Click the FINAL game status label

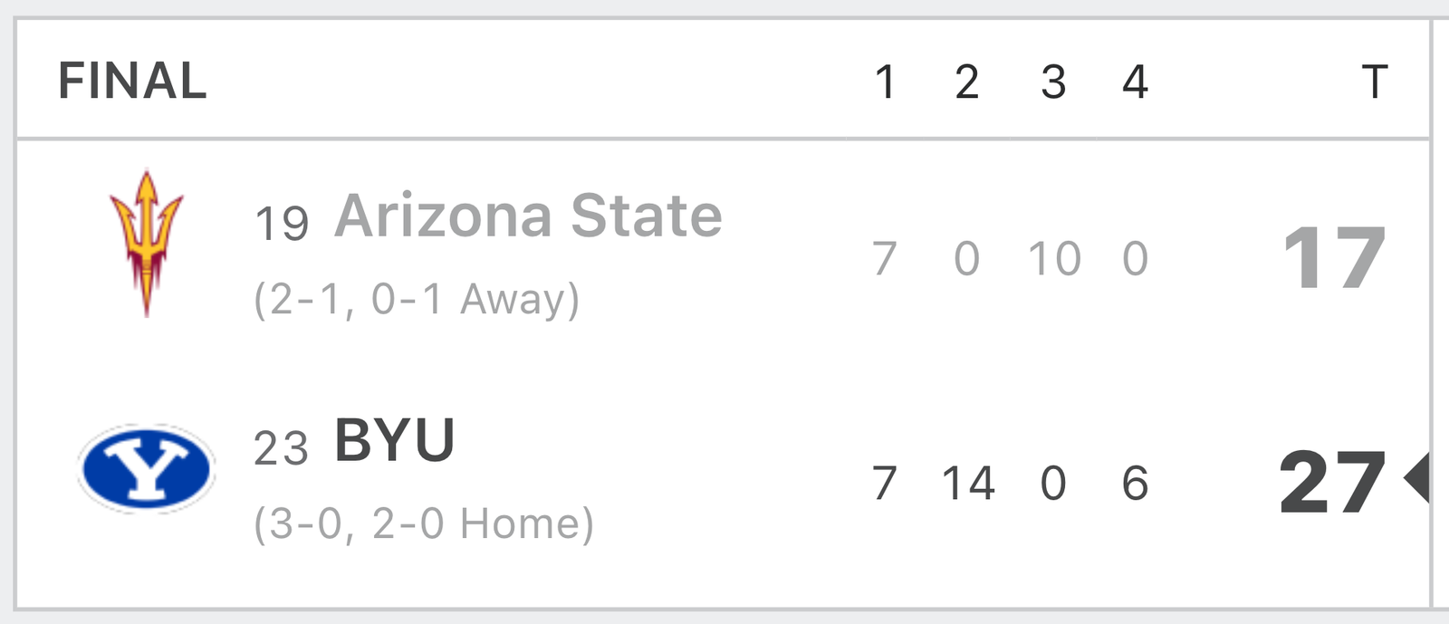click(x=132, y=81)
